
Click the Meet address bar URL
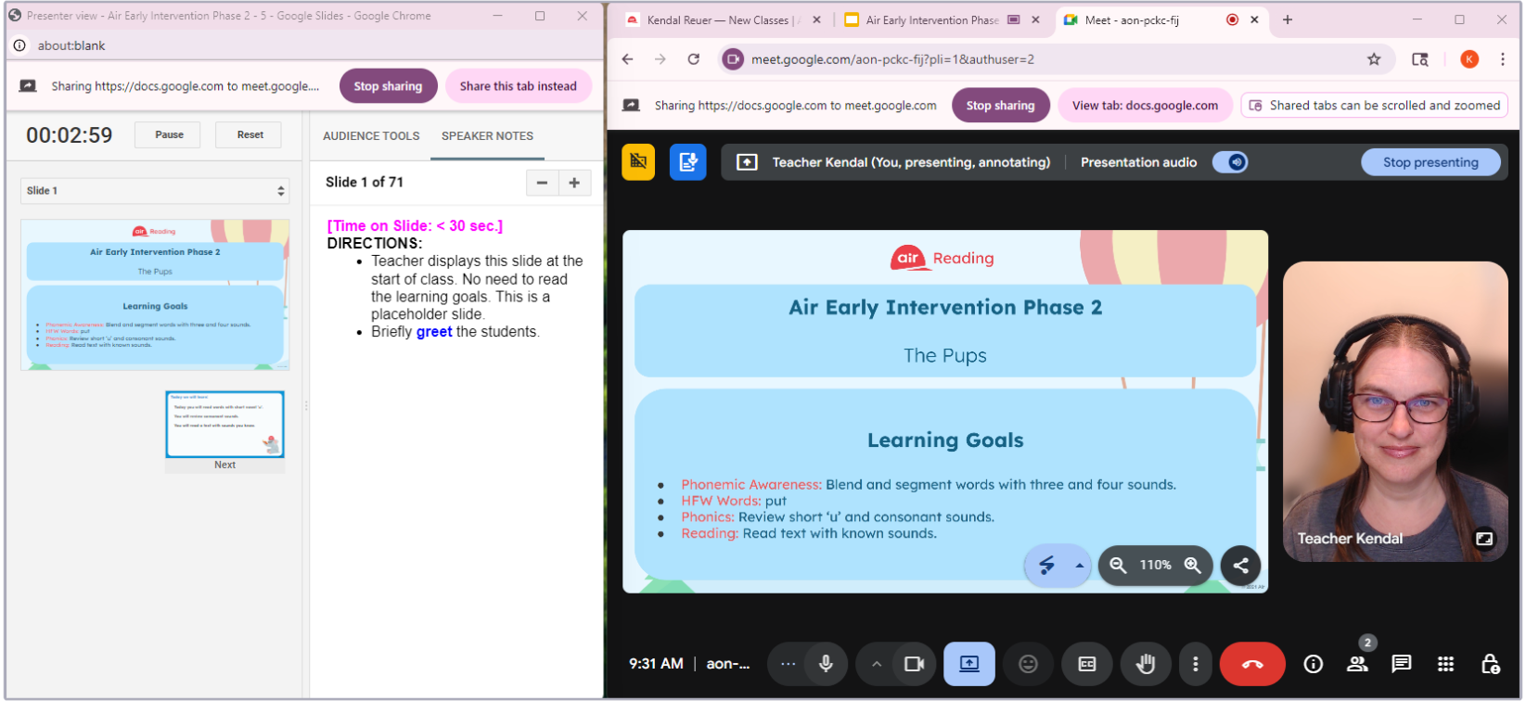[892, 59]
